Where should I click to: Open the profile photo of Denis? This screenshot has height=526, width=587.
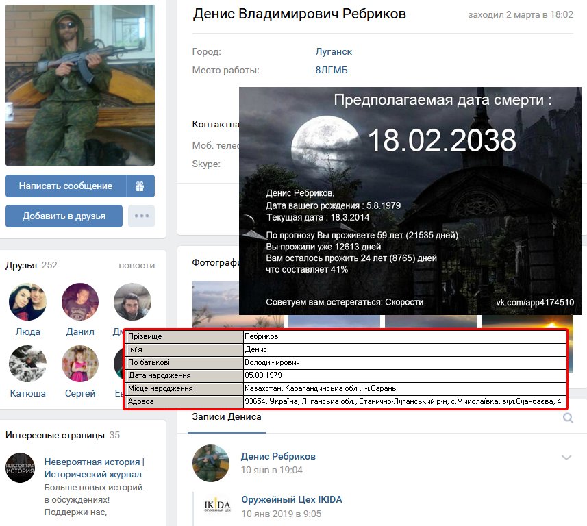(x=80, y=85)
